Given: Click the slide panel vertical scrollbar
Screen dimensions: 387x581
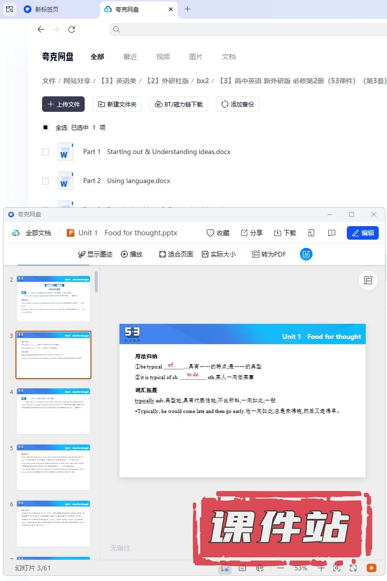Looking at the screenshot, I should [96, 282].
